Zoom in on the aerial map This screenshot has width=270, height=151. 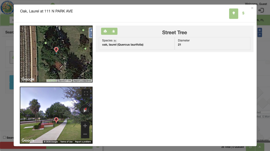pos(91,30)
